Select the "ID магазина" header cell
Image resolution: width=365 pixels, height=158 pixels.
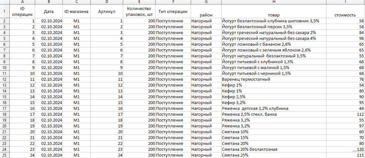click(x=76, y=12)
